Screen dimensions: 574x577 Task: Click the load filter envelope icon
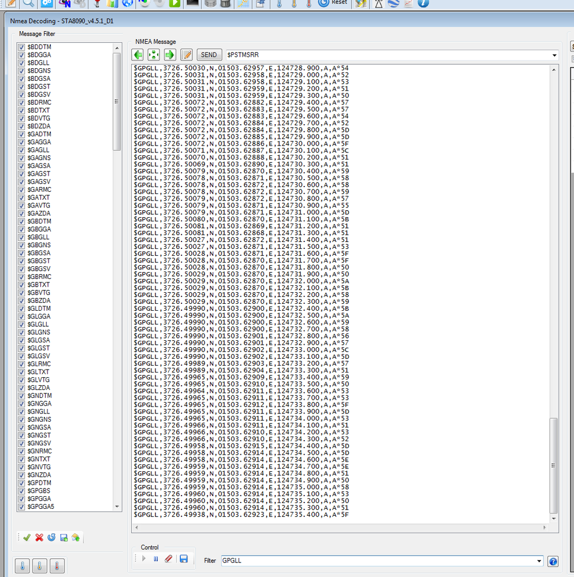tap(76, 538)
